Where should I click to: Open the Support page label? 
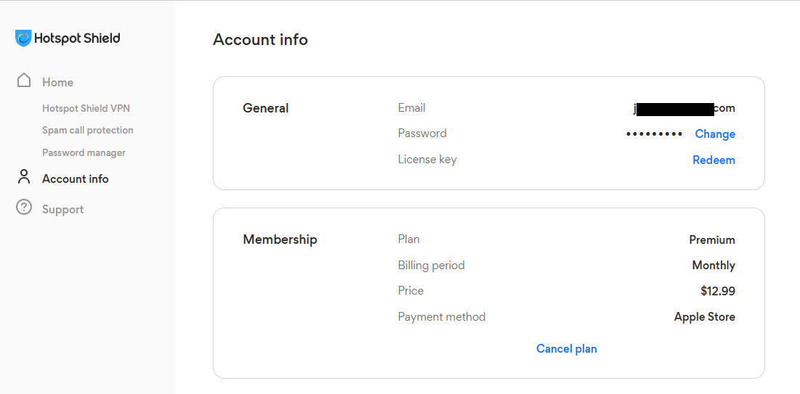(x=62, y=210)
